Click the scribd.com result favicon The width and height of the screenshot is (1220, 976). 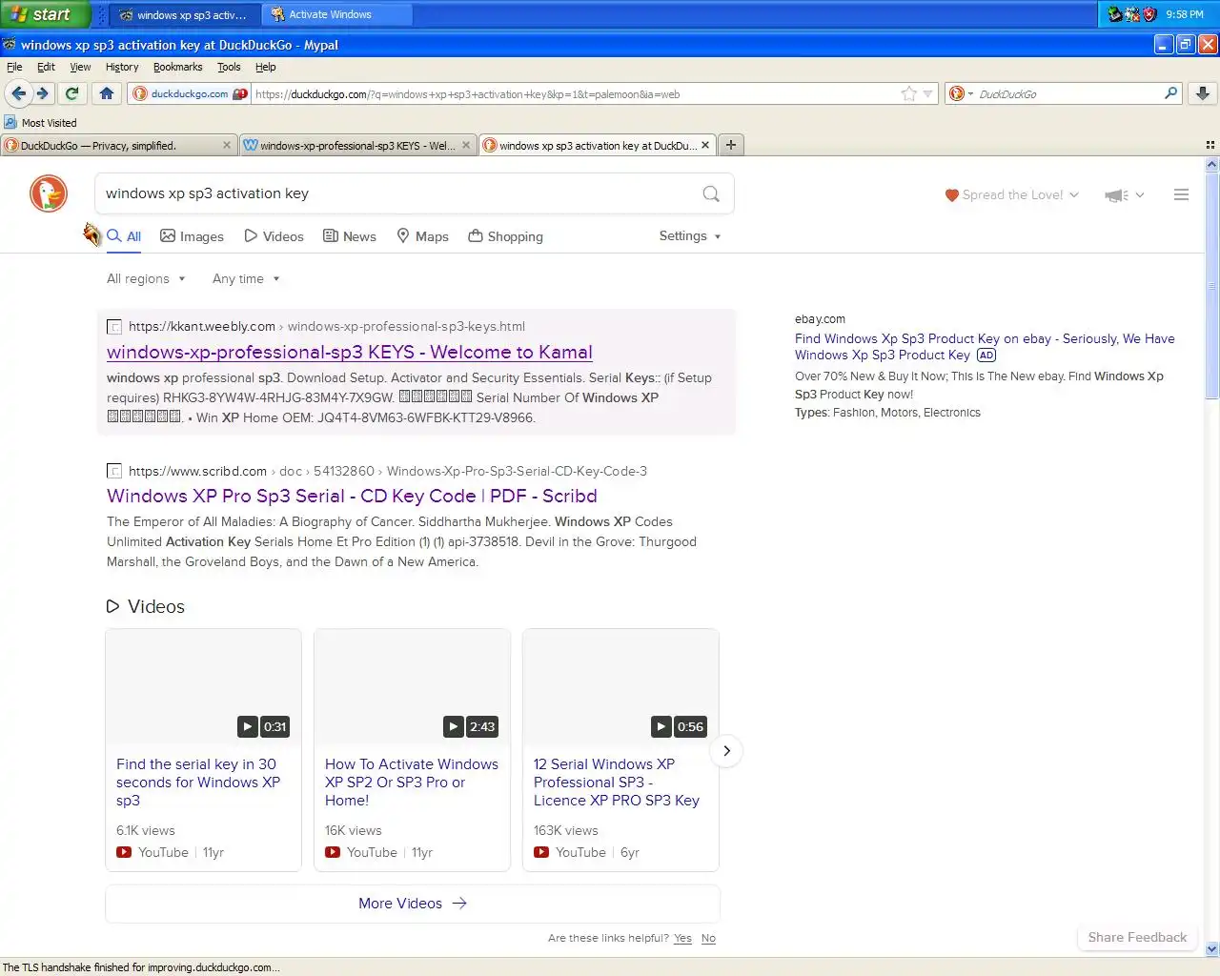(x=114, y=471)
